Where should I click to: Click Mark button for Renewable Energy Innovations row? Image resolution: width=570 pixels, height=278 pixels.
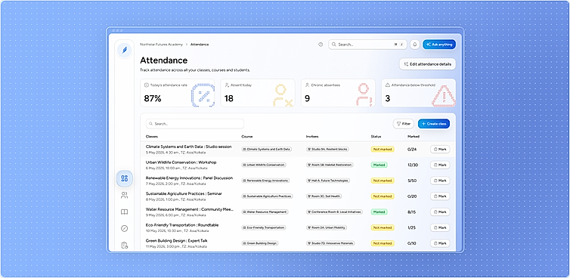click(440, 181)
